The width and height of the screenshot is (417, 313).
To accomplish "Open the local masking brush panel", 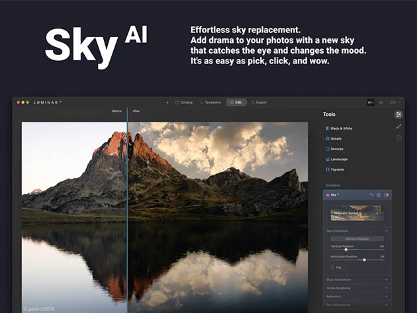I will click(398, 126).
